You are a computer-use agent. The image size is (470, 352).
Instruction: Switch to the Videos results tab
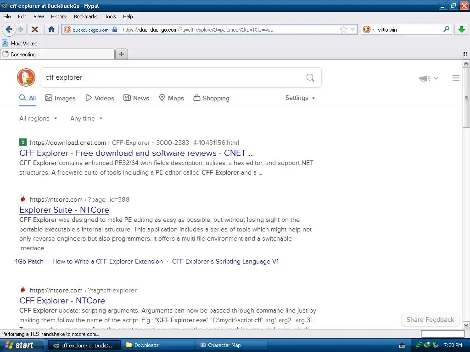100,98
